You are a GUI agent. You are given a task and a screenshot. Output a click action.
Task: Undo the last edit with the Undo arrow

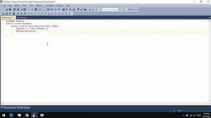[40, 10]
